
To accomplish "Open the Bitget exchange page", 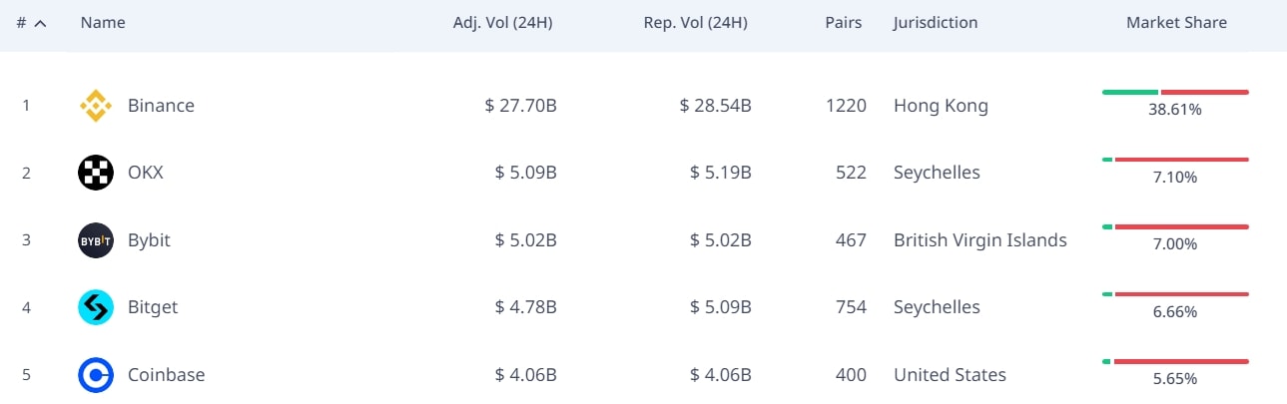I will click(x=153, y=307).
